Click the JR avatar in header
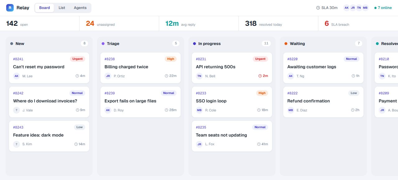The image size is (398, 180). click(x=353, y=8)
